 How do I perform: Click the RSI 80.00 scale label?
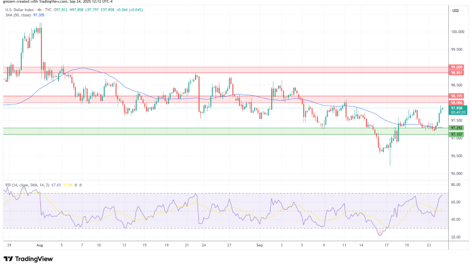click(456, 184)
